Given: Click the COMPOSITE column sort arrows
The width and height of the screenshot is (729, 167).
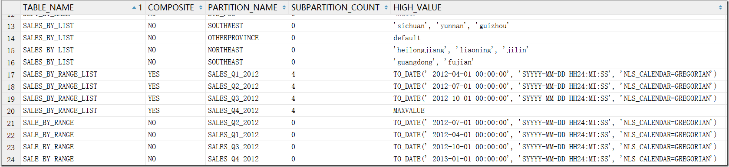Looking at the screenshot, I should (201, 7).
